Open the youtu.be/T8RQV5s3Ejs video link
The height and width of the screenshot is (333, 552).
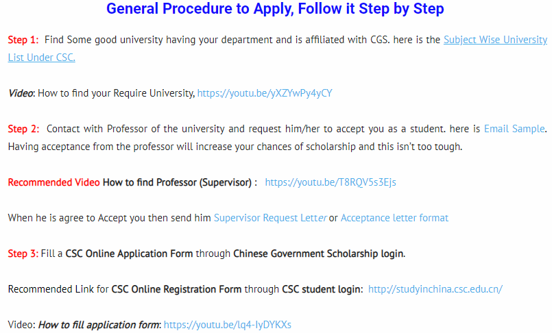pyautogui.click(x=331, y=182)
